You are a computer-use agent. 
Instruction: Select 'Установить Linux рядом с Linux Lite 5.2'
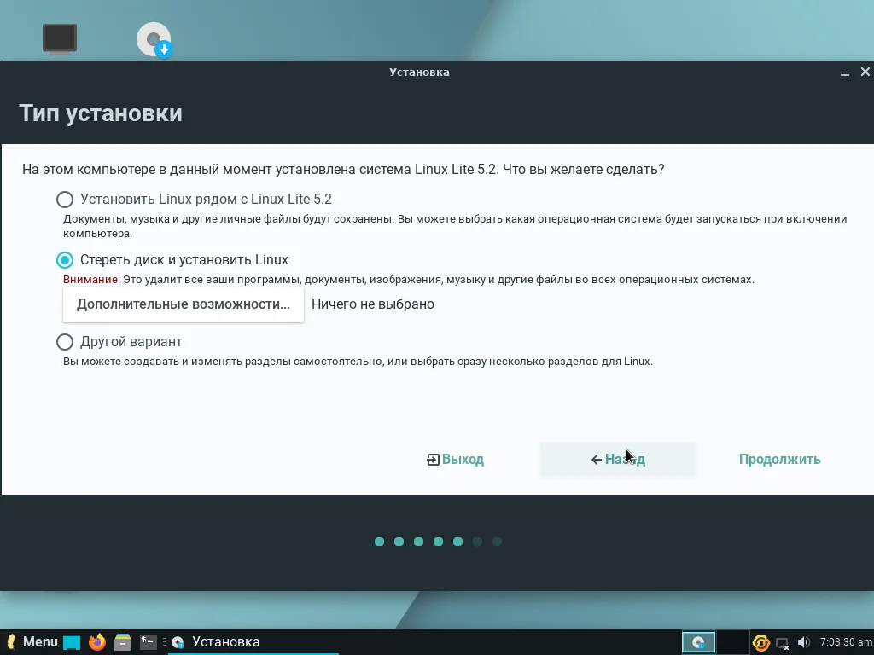click(65, 199)
